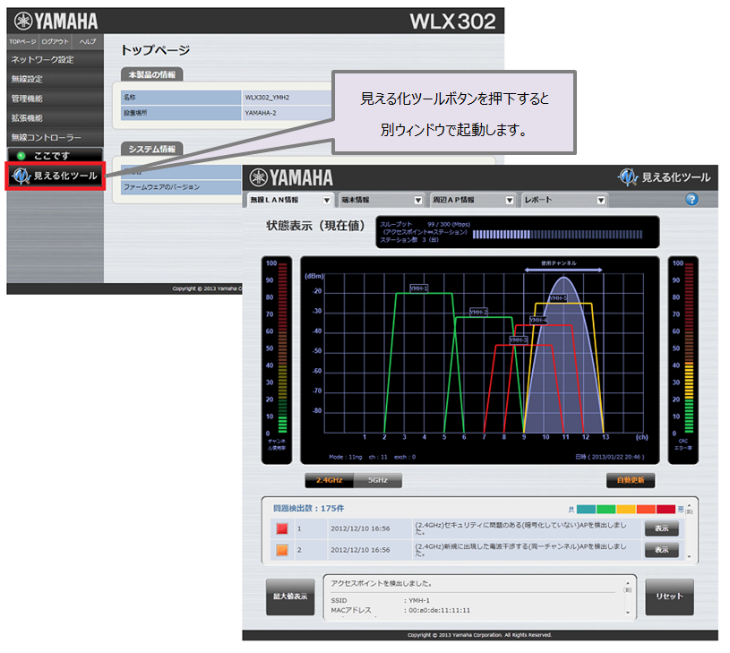Screen dimensions: 730x653
Task: Open the 周辺AP情報 dropdown menu
Action: 474,200
